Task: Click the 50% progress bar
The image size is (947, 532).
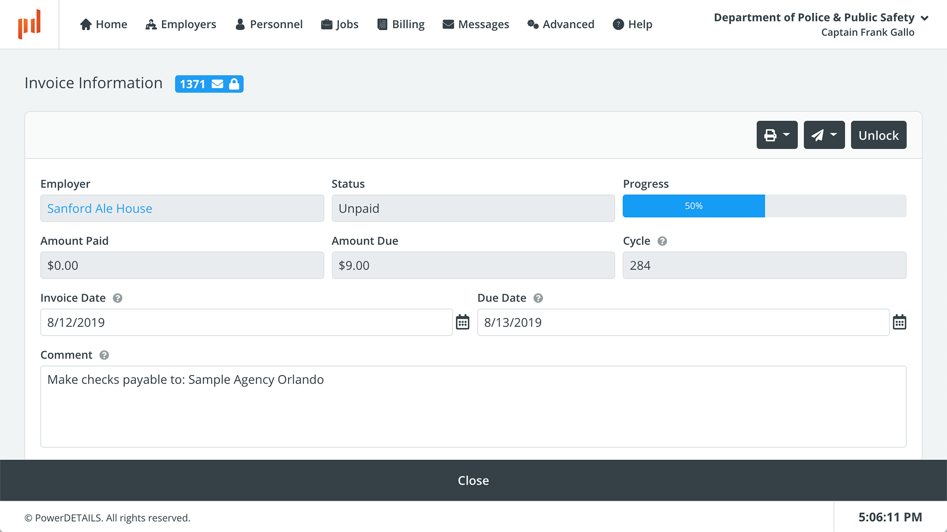Action: click(x=693, y=206)
